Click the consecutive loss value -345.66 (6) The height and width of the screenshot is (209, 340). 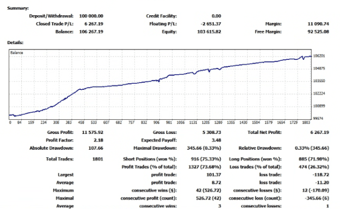(317, 198)
